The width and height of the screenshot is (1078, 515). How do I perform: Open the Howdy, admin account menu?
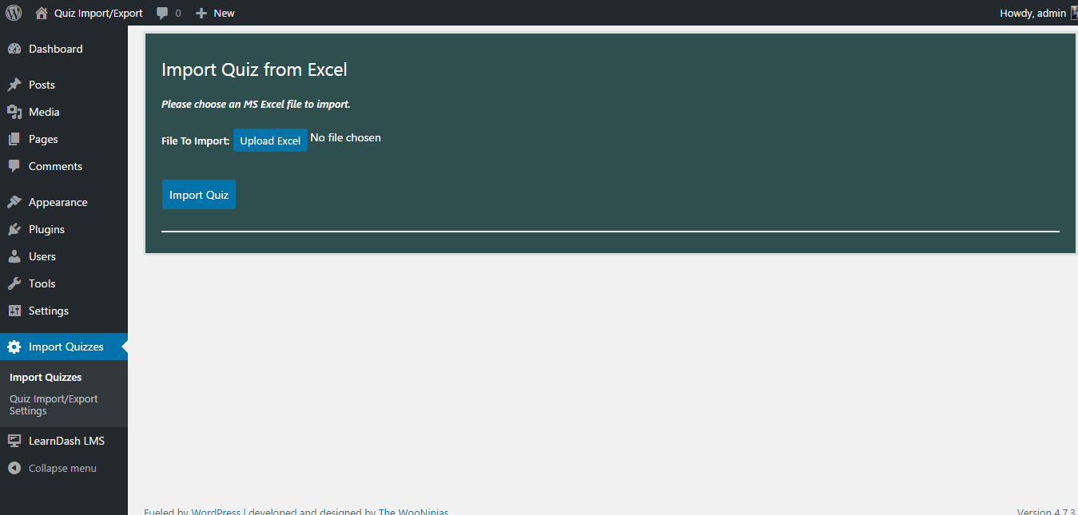(1033, 13)
